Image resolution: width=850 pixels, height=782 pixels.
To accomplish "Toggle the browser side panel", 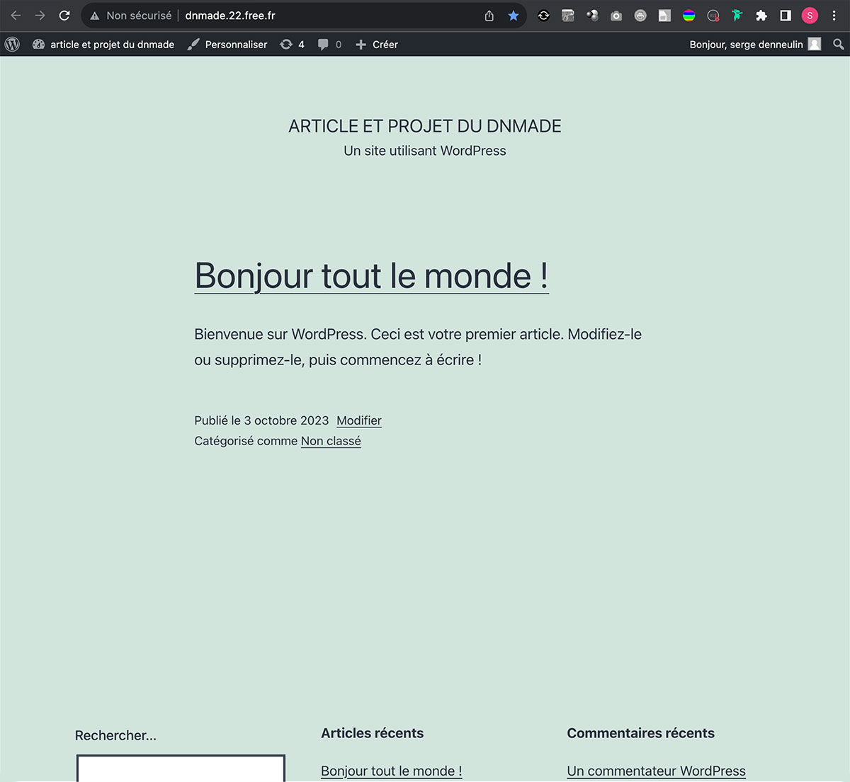I will (x=786, y=16).
